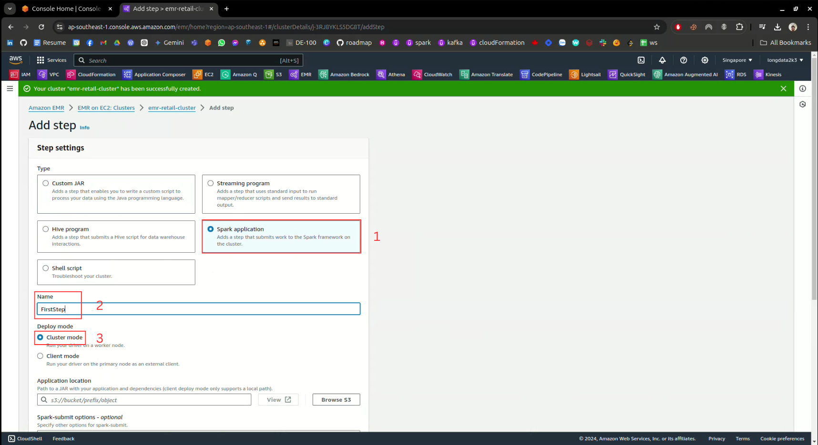Open the left hamburger navigation menu
Screen dimensions: 818x445
10,89
